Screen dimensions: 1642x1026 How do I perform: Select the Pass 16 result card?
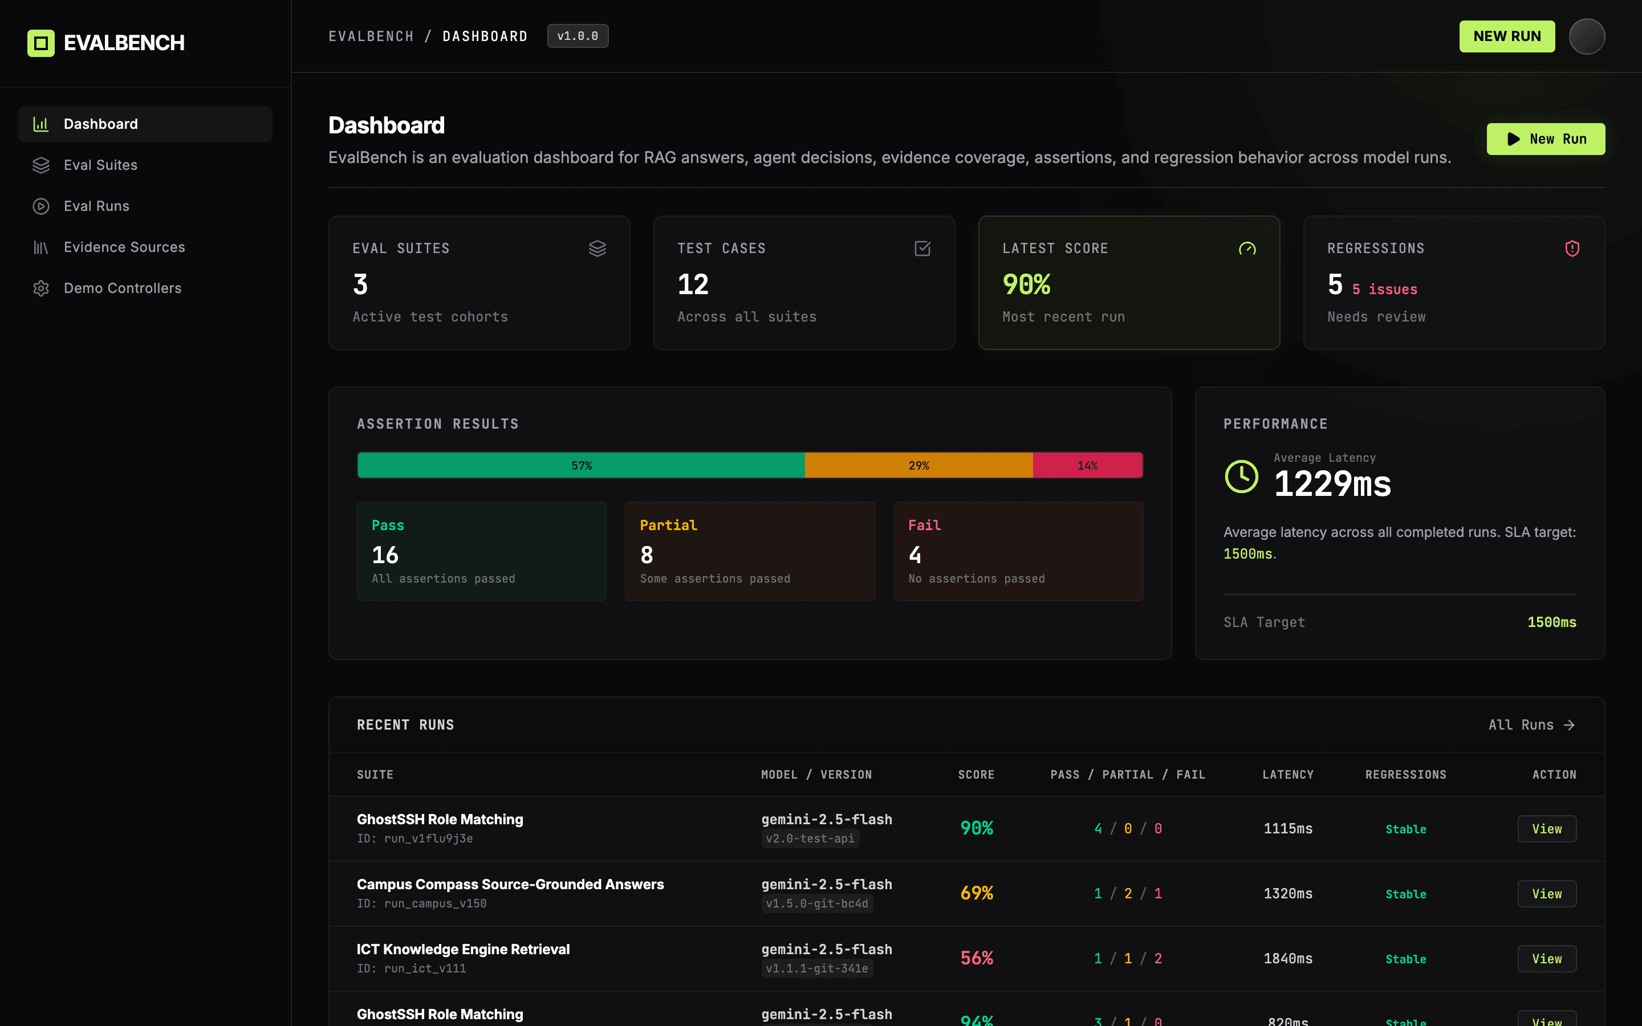pos(482,551)
